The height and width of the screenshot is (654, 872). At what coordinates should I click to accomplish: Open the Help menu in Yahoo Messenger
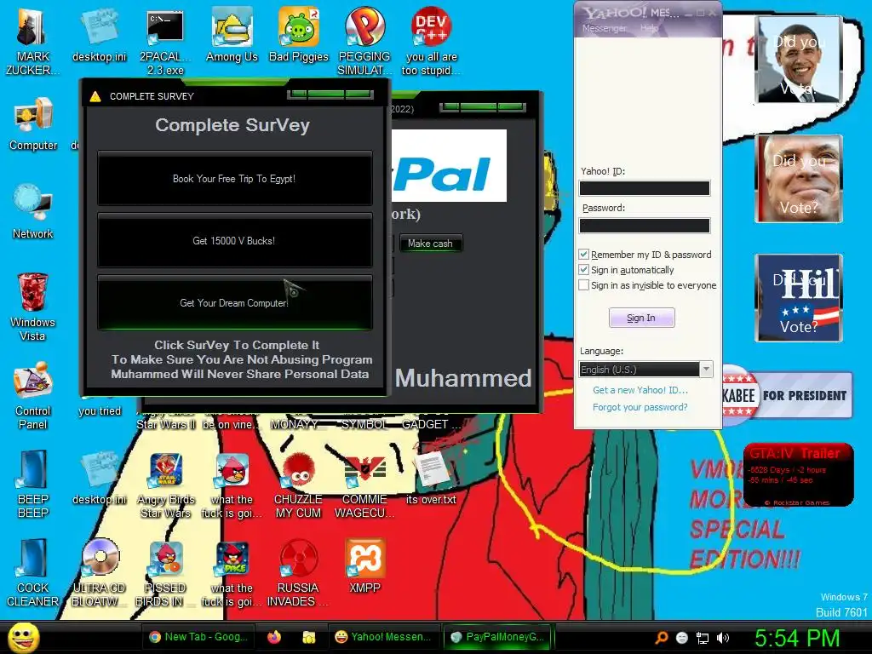tap(648, 28)
